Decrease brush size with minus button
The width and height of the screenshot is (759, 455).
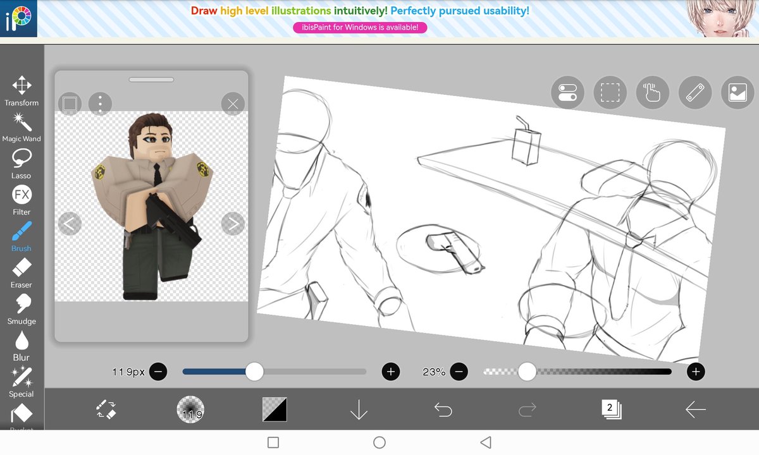[158, 372]
